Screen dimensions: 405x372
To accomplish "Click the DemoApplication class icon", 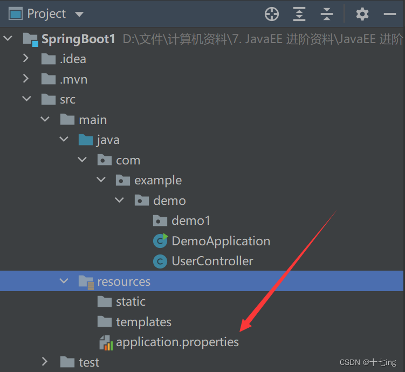I will [160, 240].
